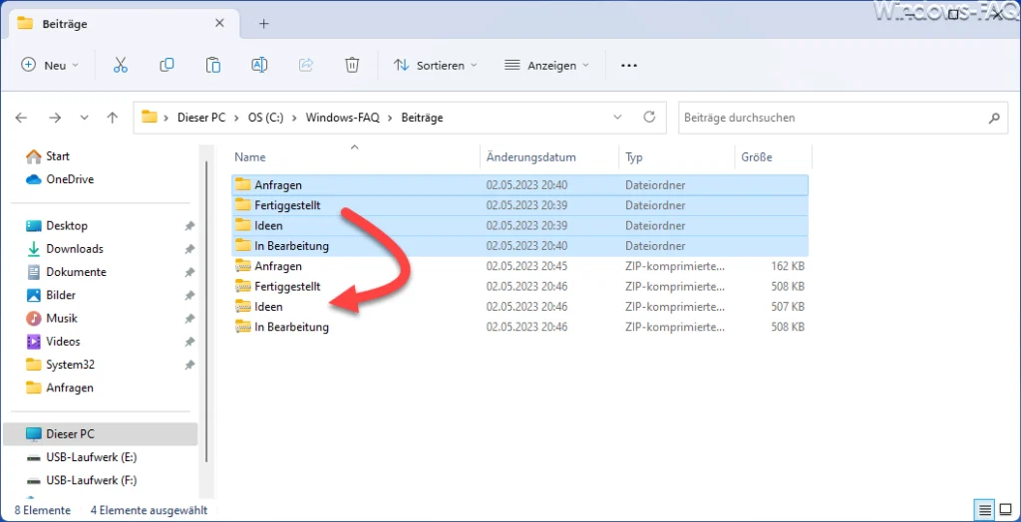Screen dimensions: 1021x522
Task: Expand chevron after OS (C:) in path
Action: [294, 118]
